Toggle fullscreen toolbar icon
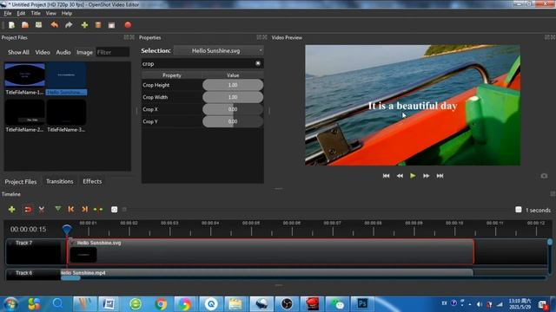 112,25
